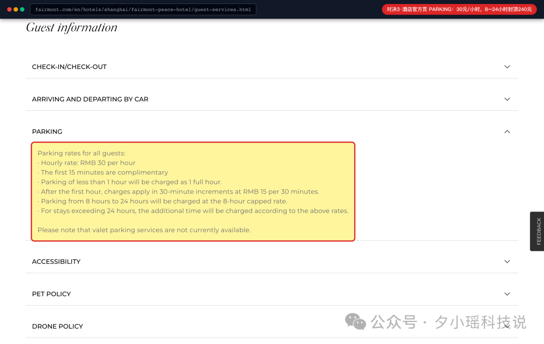Collapse the Parking section chevron

click(x=507, y=131)
